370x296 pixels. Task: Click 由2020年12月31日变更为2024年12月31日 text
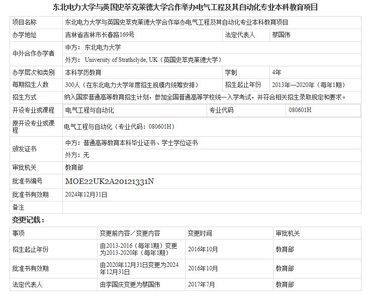coord(139,268)
